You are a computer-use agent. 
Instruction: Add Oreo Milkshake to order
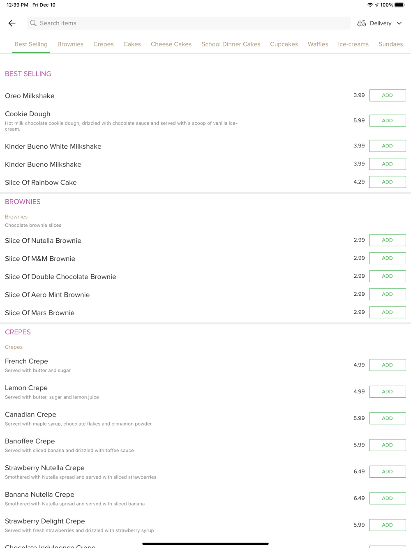(387, 95)
